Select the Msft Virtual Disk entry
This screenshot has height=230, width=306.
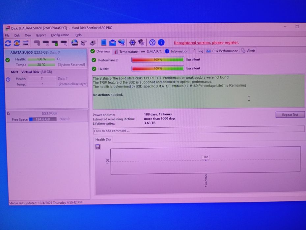click(x=46, y=78)
